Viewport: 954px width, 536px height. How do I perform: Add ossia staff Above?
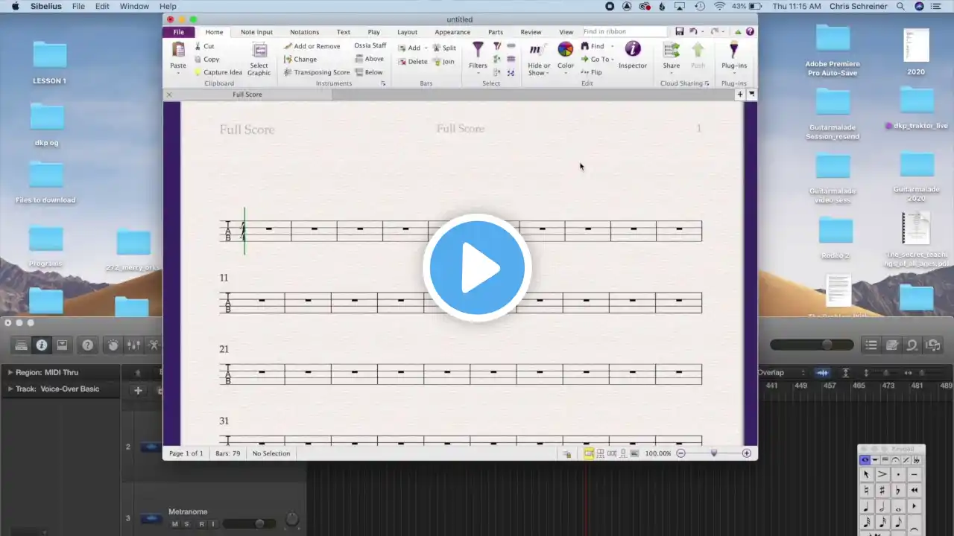370,59
